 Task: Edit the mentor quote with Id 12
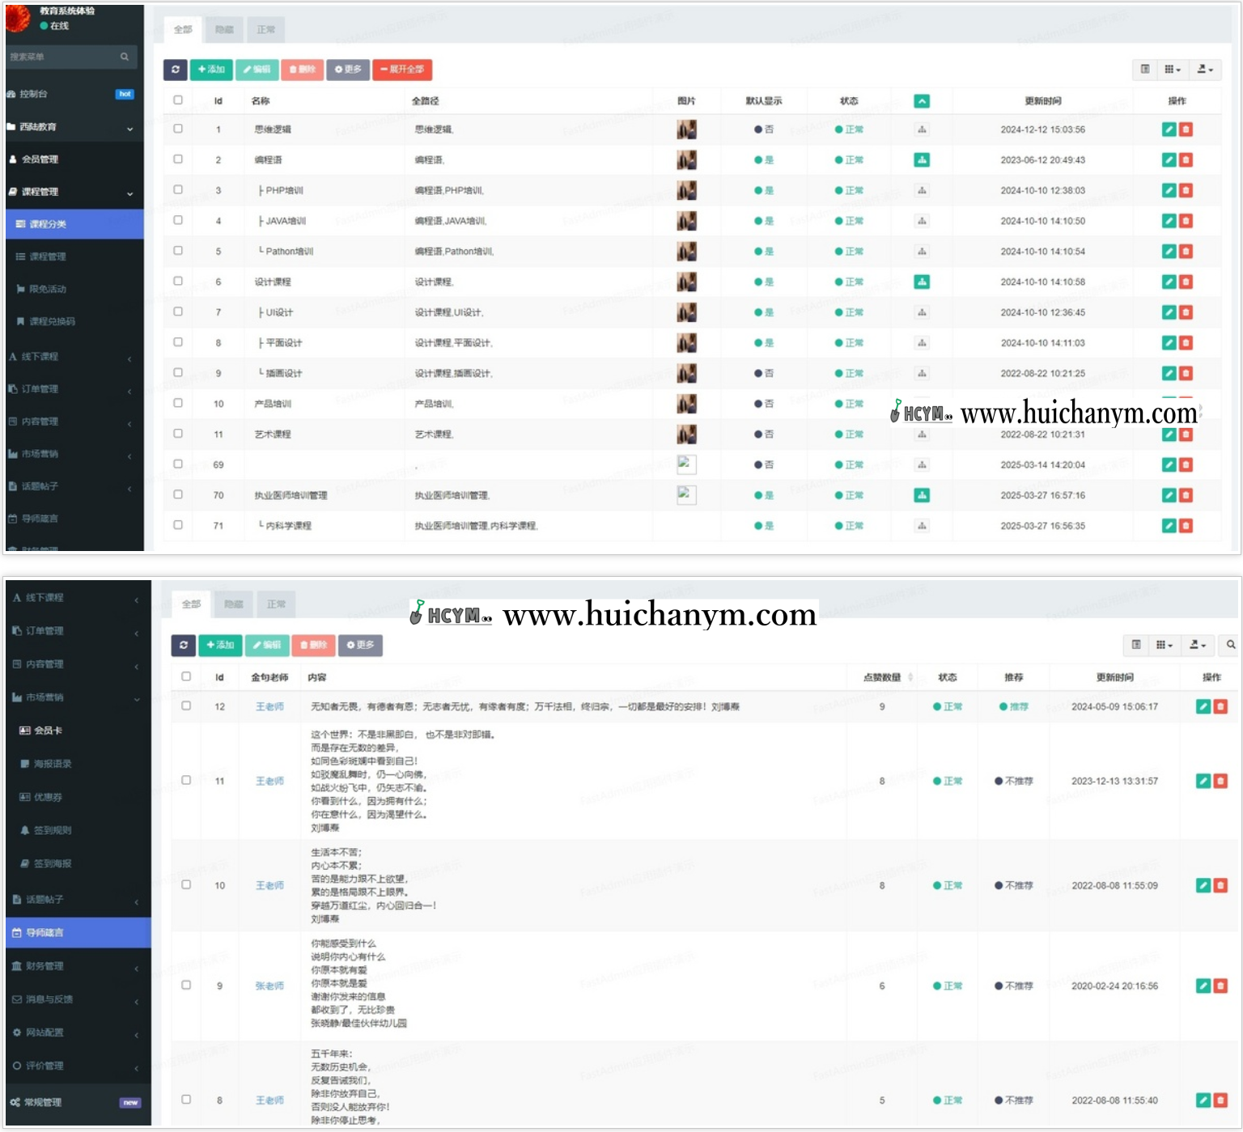tap(1203, 706)
